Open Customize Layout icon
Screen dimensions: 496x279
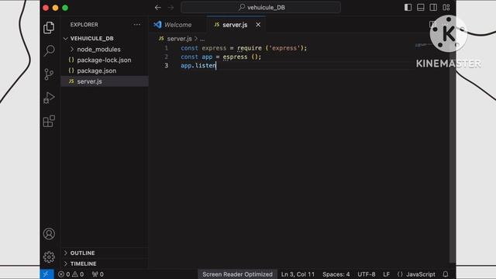pos(446,7)
